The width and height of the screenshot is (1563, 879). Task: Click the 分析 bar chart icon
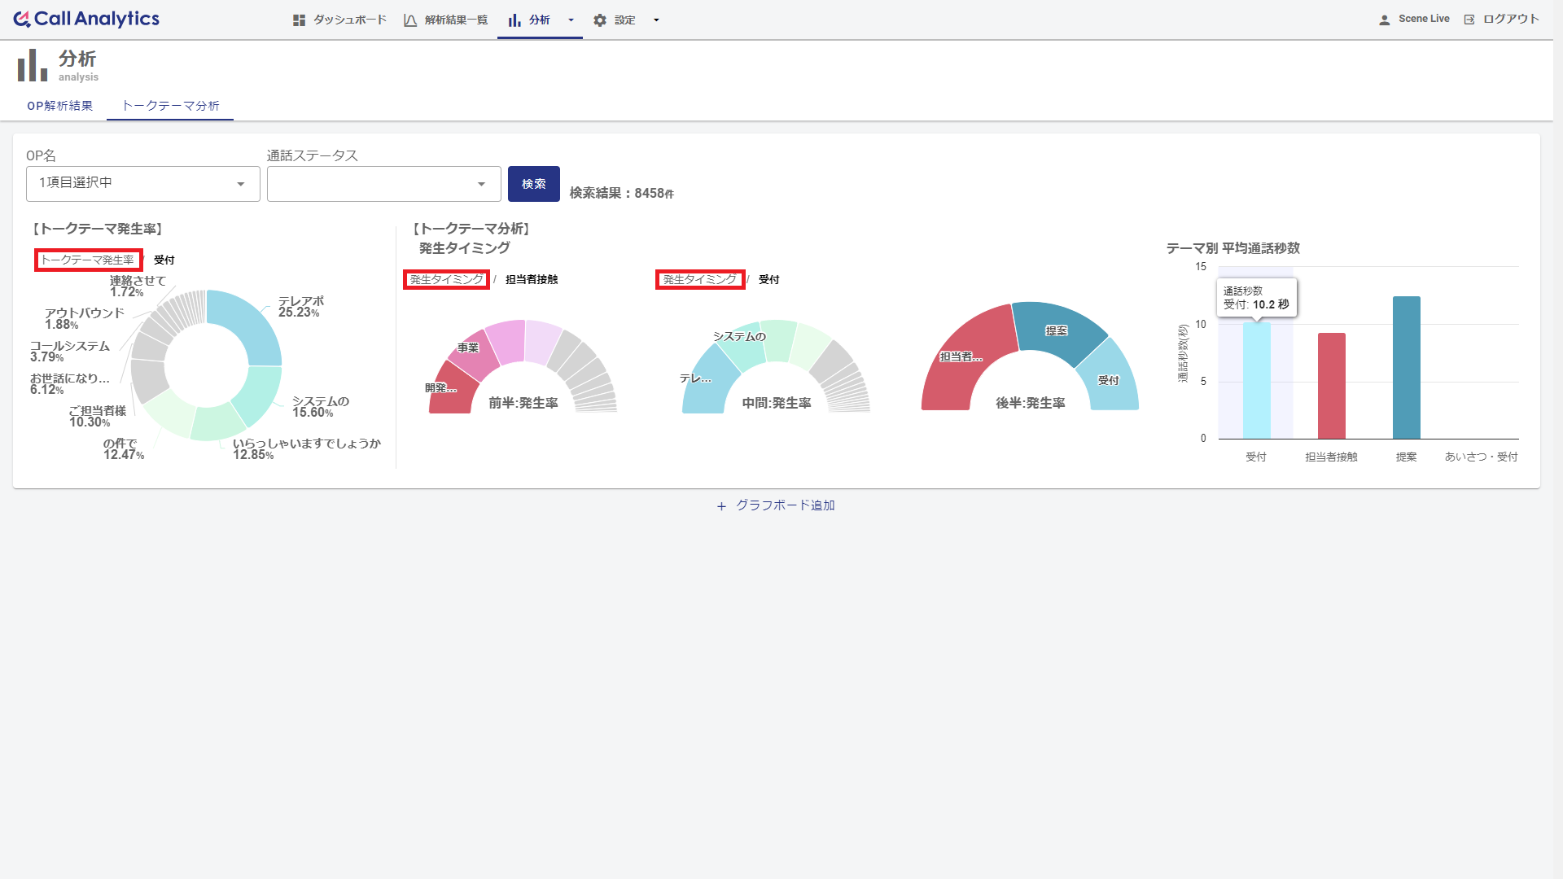pos(514,20)
